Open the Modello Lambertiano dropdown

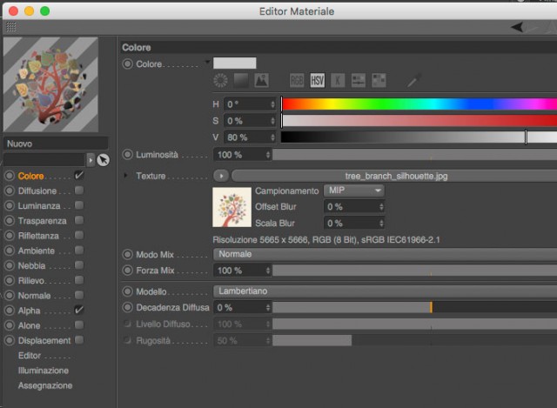pyautogui.click(x=385, y=291)
